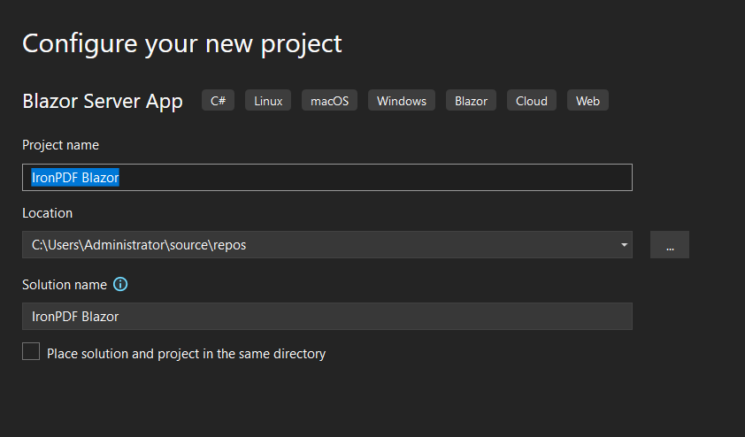Click the Configure your new project heading

coord(182,44)
